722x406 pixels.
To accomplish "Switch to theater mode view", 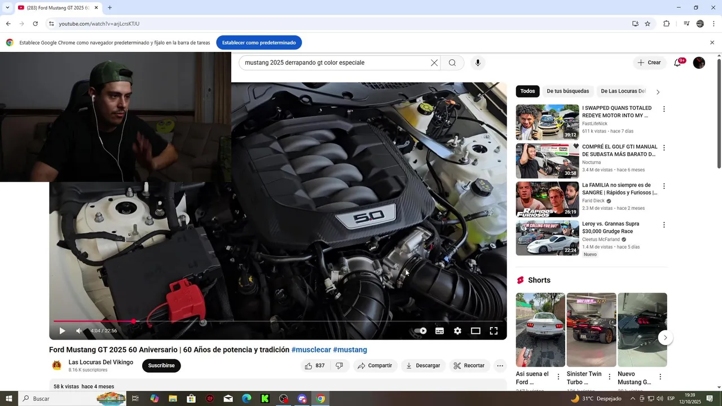I will [476, 331].
